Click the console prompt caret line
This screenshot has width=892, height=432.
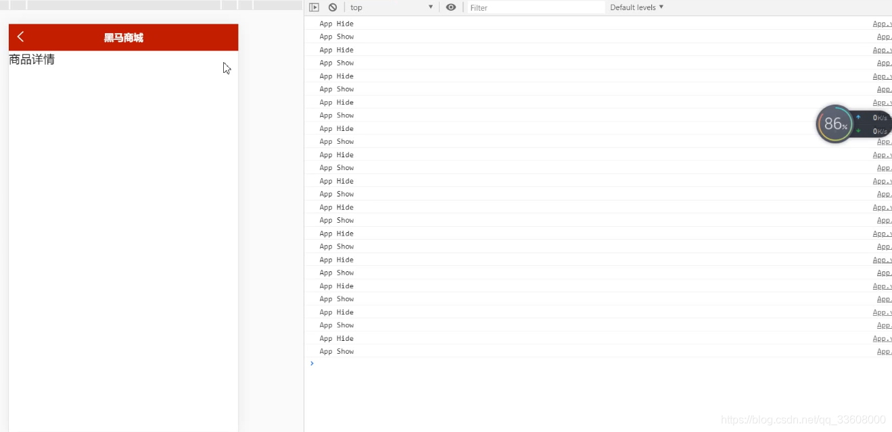click(598, 363)
